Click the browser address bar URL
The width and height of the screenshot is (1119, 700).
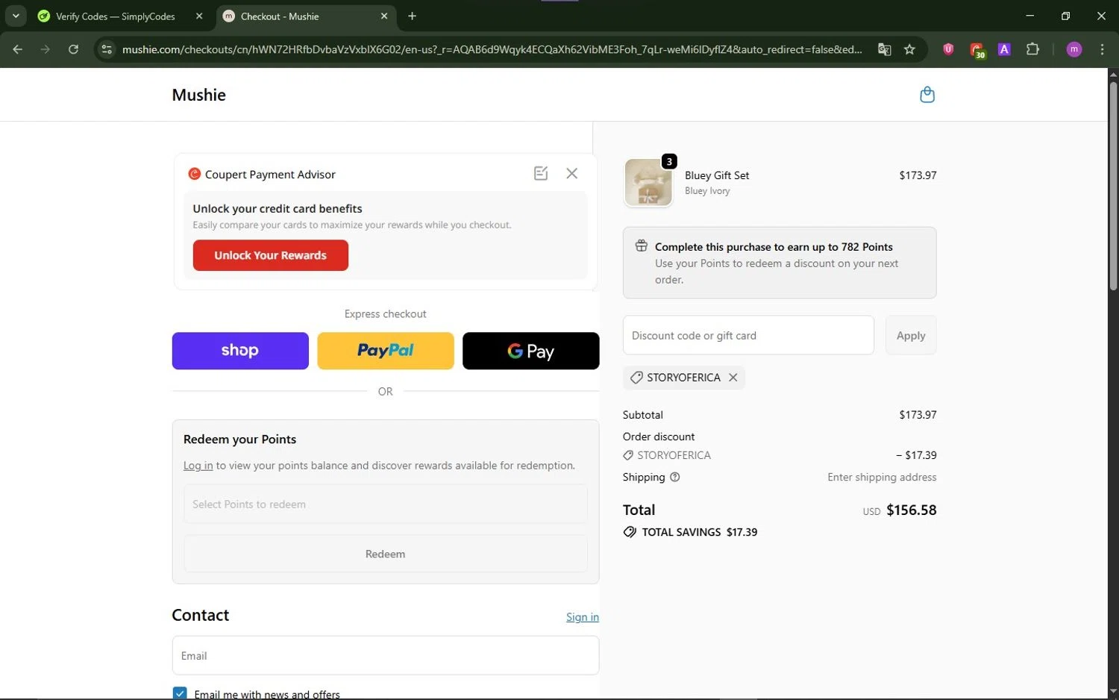pyautogui.click(x=492, y=49)
